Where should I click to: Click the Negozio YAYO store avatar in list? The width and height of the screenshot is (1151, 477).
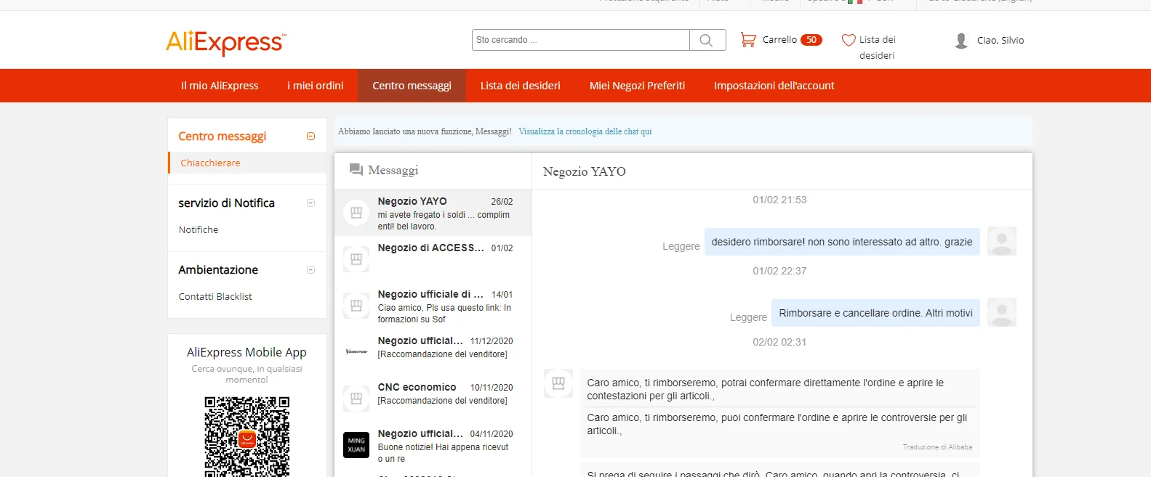356,213
